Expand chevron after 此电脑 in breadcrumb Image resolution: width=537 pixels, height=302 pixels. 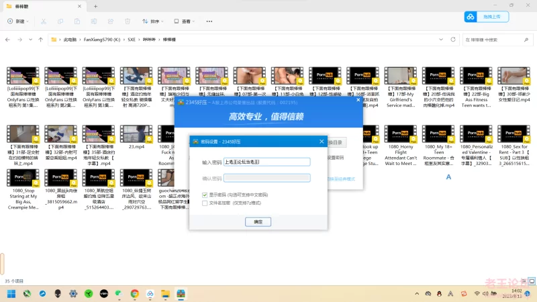click(80, 40)
